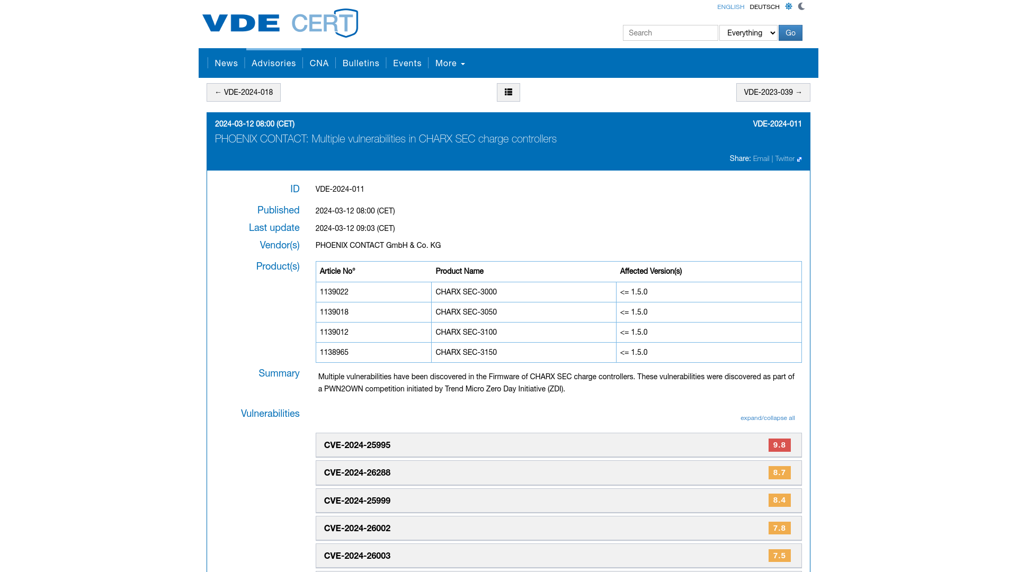This screenshot has width=1017, height=572.
Task: Click the Last update 09:03 value
Action: (x=355, y=228)
